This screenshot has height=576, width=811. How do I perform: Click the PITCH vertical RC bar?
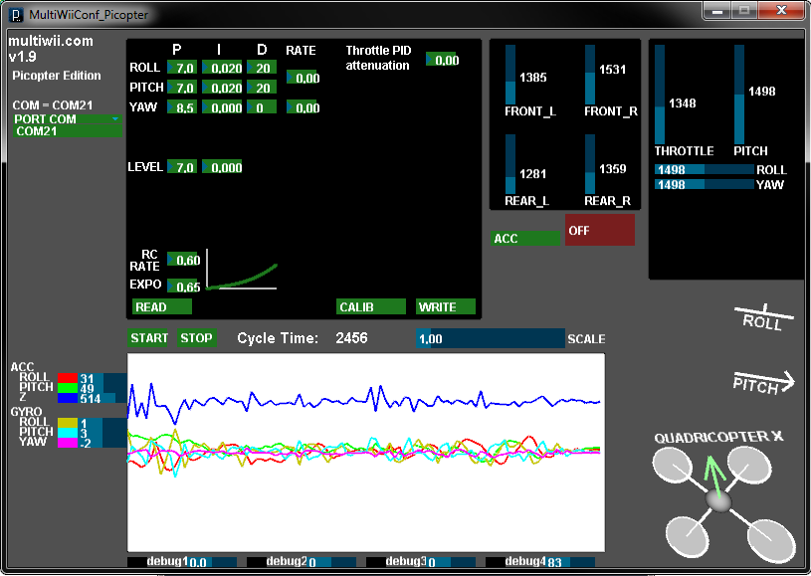click(x=739, y=95)
